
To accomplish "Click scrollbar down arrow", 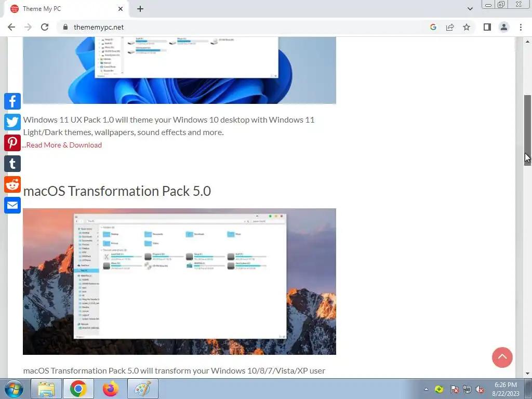I will tap(527, 374).
